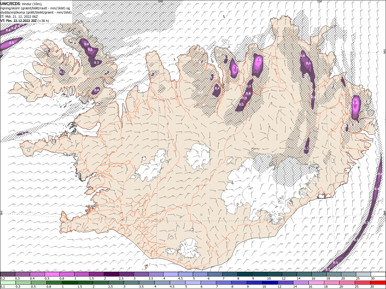This screenshot has height=289, width=386.
Task: Click the '15W' longitude label at the top
Action: 320,2
